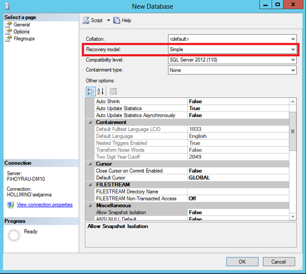Click the Auto Shrink False value

(x=195, y=101)
